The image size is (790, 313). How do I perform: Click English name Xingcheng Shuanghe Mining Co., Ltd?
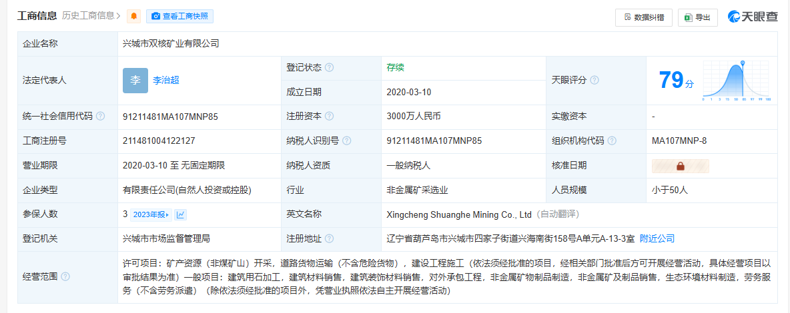pyautogui.click(x=459, y=214)
